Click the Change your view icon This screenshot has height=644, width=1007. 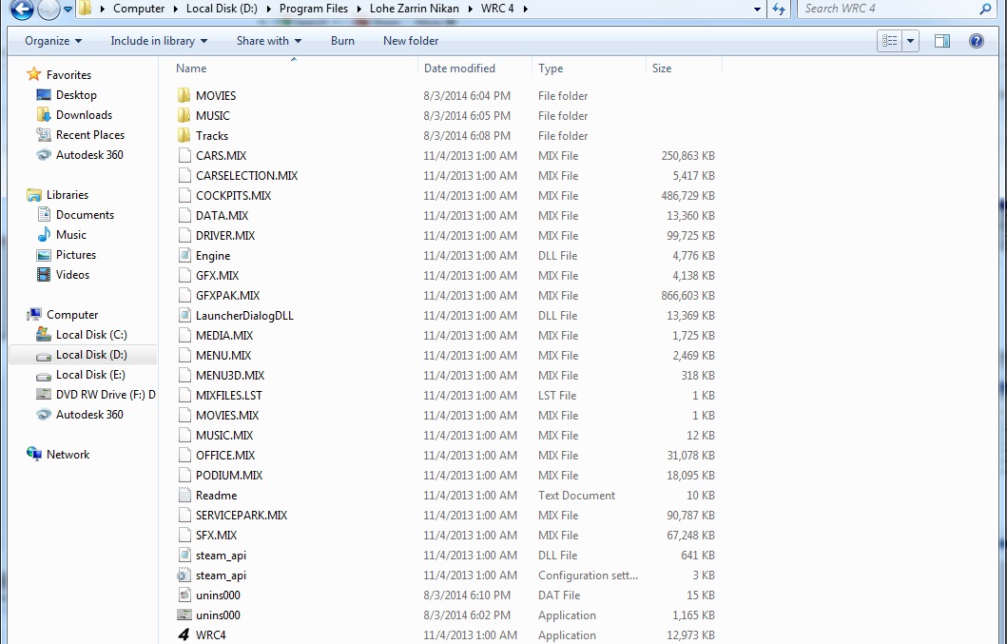pos(889,41)
